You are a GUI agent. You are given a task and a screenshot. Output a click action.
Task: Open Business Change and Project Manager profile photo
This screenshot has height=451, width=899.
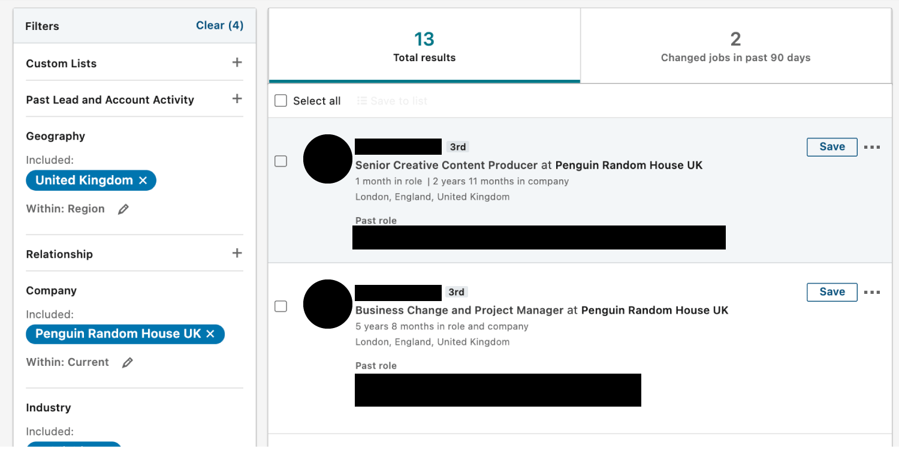tap(328, 304)
